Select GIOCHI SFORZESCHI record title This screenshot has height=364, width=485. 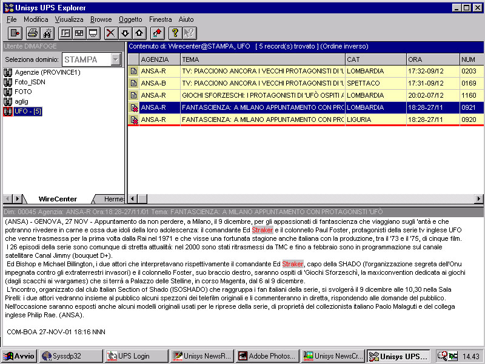[x=263, y=95]
